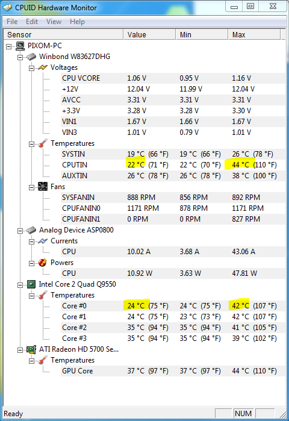289x421 pixels.
Task: Click the Analog Device ASP0800 chip icon
Action: click(x=31, y=230)
